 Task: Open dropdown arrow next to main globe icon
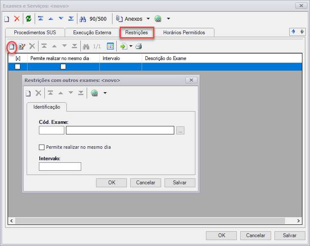coord(168,19)
